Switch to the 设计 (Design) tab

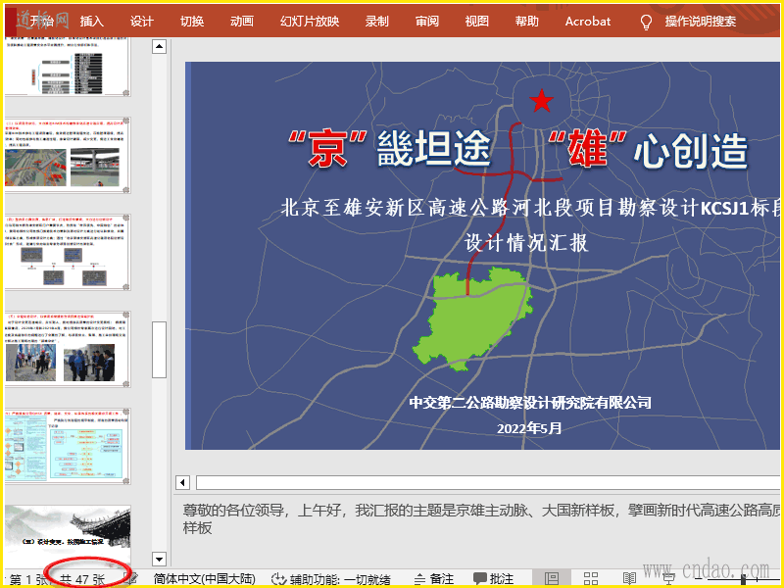[142, 21]
